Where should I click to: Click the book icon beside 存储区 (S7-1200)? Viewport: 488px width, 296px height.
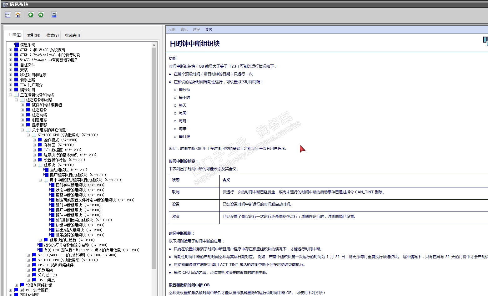tap(40, 145)
